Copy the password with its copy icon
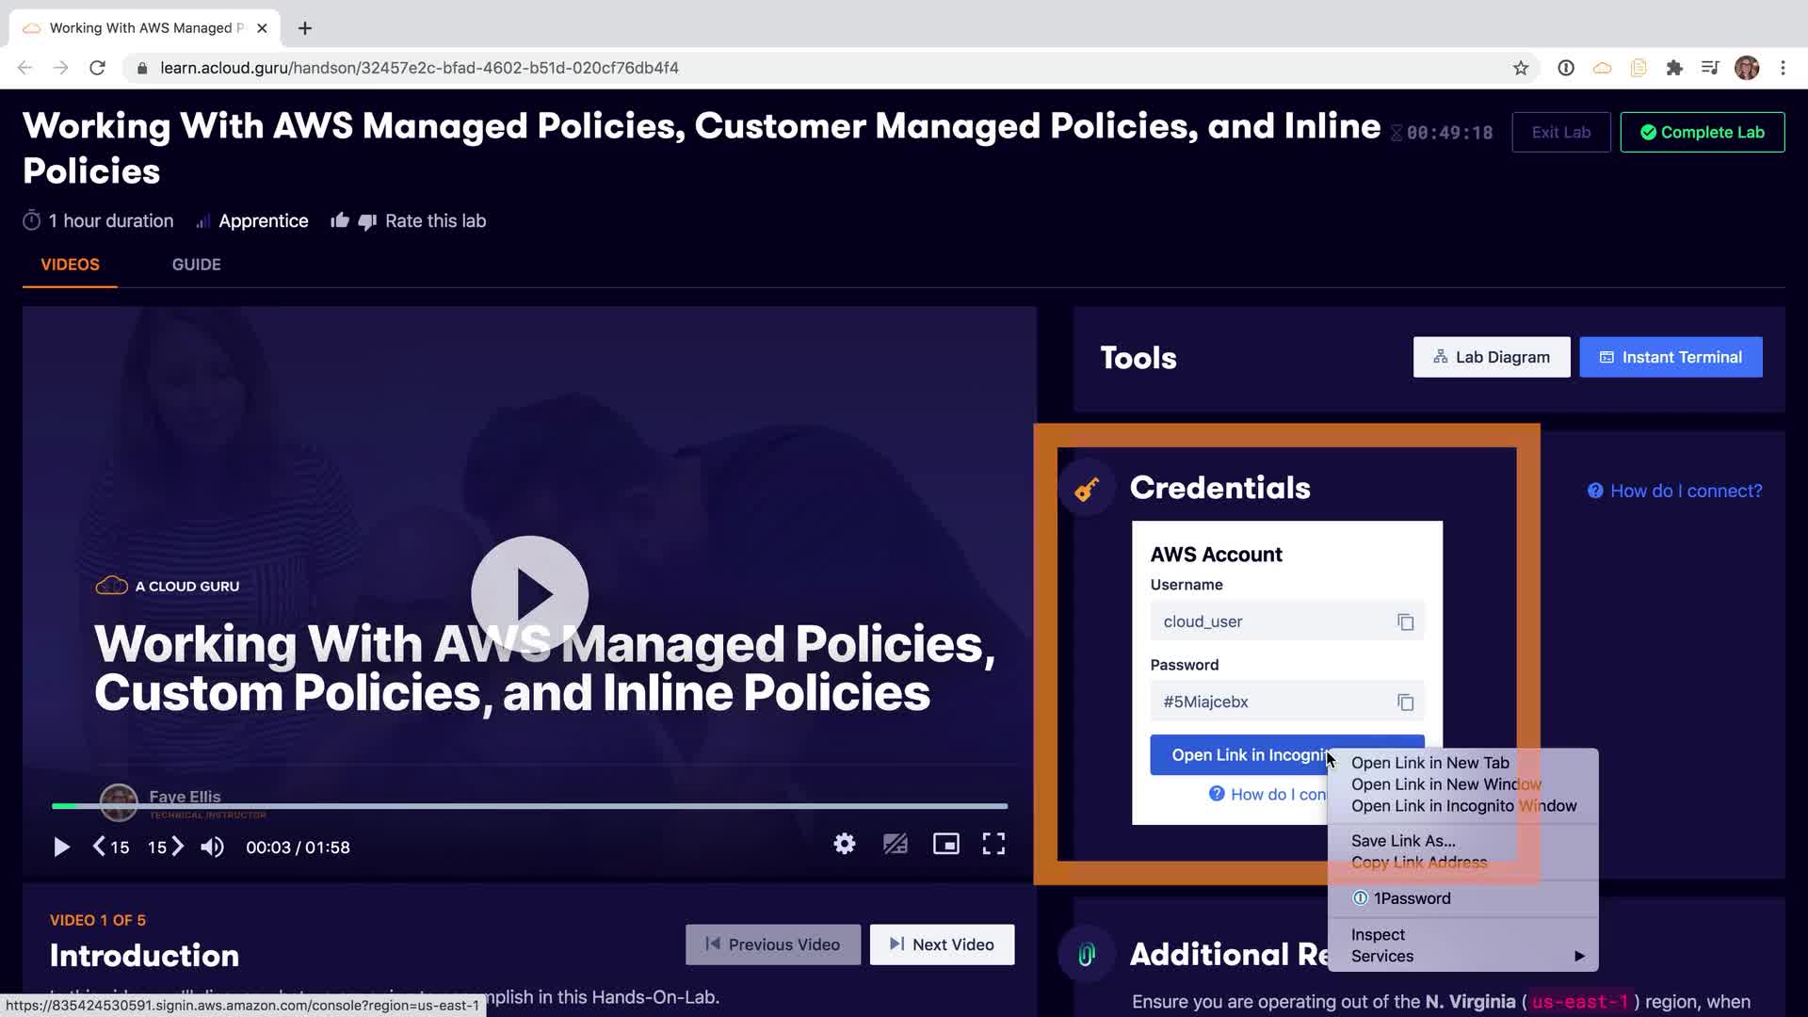 (x=1405, y=702)
